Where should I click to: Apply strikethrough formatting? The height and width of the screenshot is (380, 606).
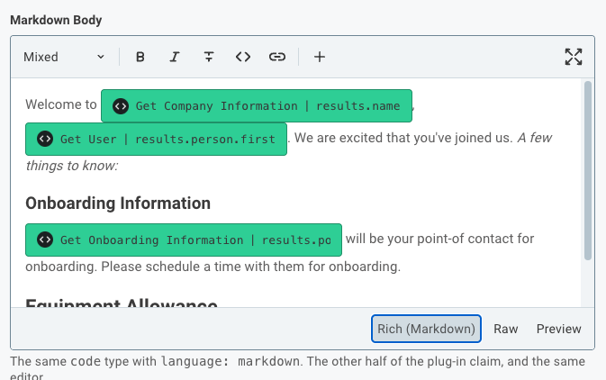pos(209,57)
